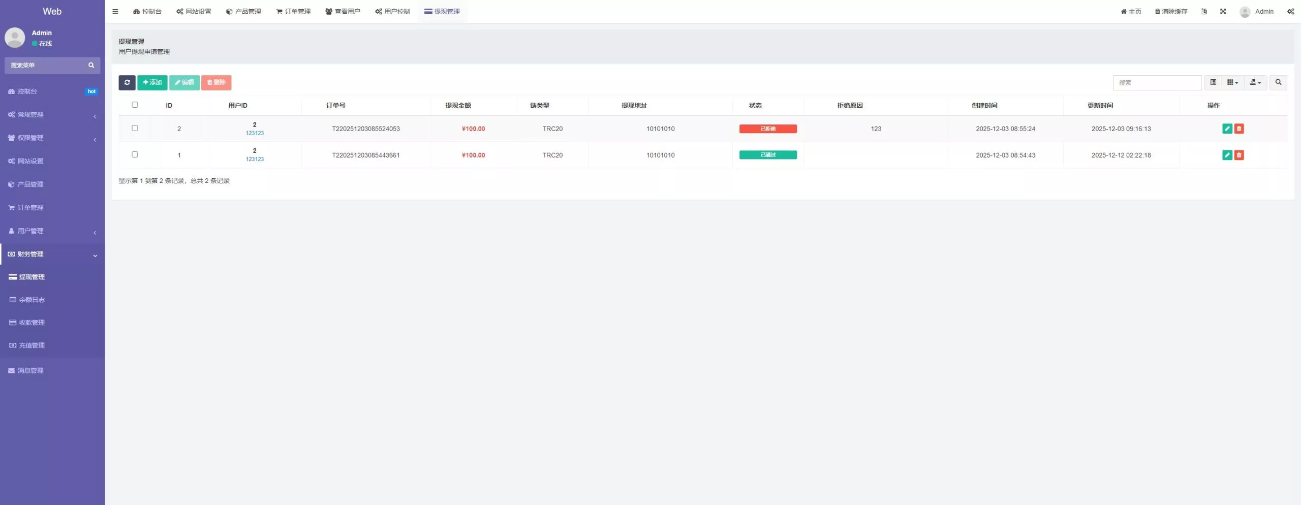Enter fullscreen with the expand icon
This screenshot has height=505, width=1301.
click(1223, 11)
